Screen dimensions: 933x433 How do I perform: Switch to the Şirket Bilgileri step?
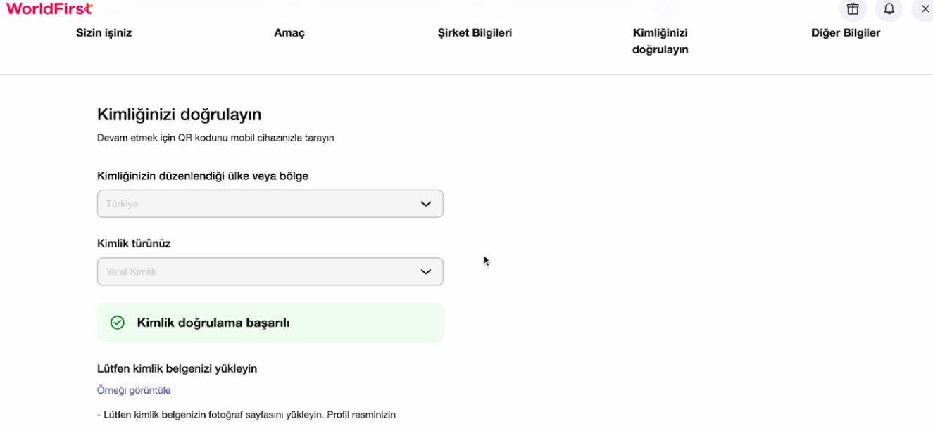[475, 33]
